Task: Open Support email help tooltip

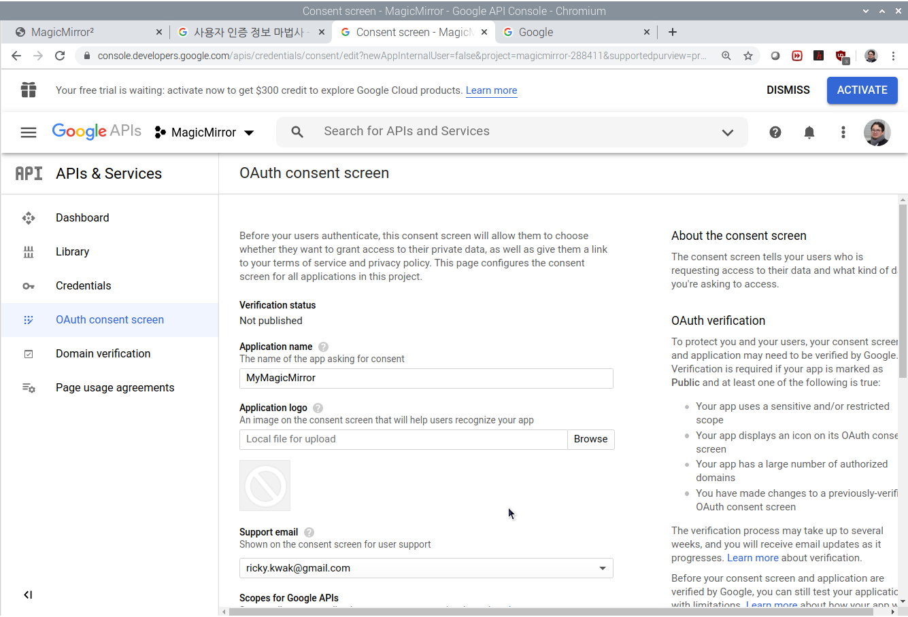Action: [x=309, y=532]
